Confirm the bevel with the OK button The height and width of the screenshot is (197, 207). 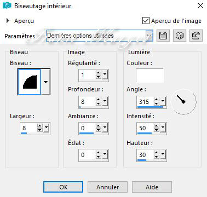[x=63, y=187]
